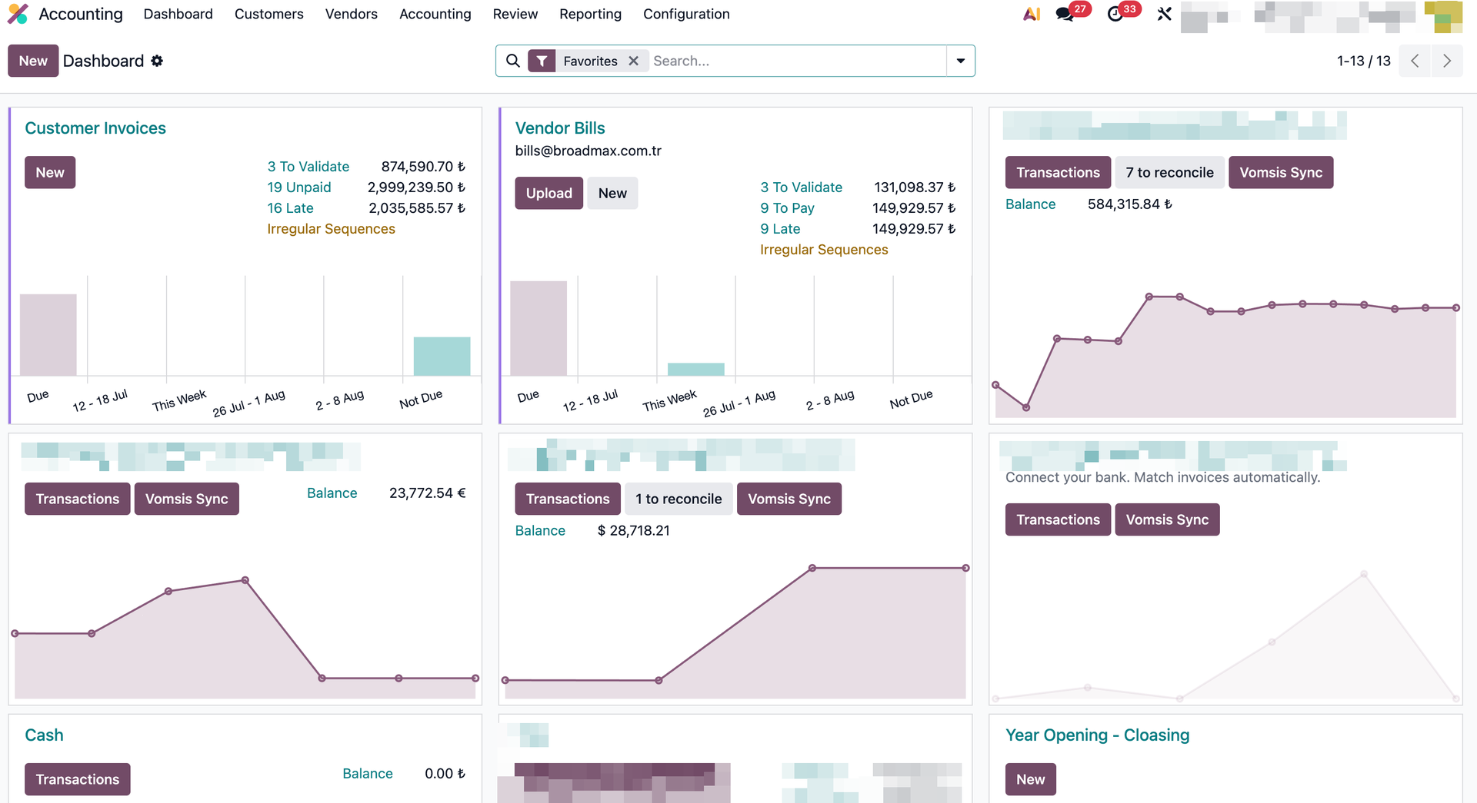Go to next page arrow
The width and height of the screenshot is (1477, 803).
1447,61
